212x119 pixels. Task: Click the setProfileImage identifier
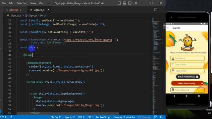tap(64, 24)
